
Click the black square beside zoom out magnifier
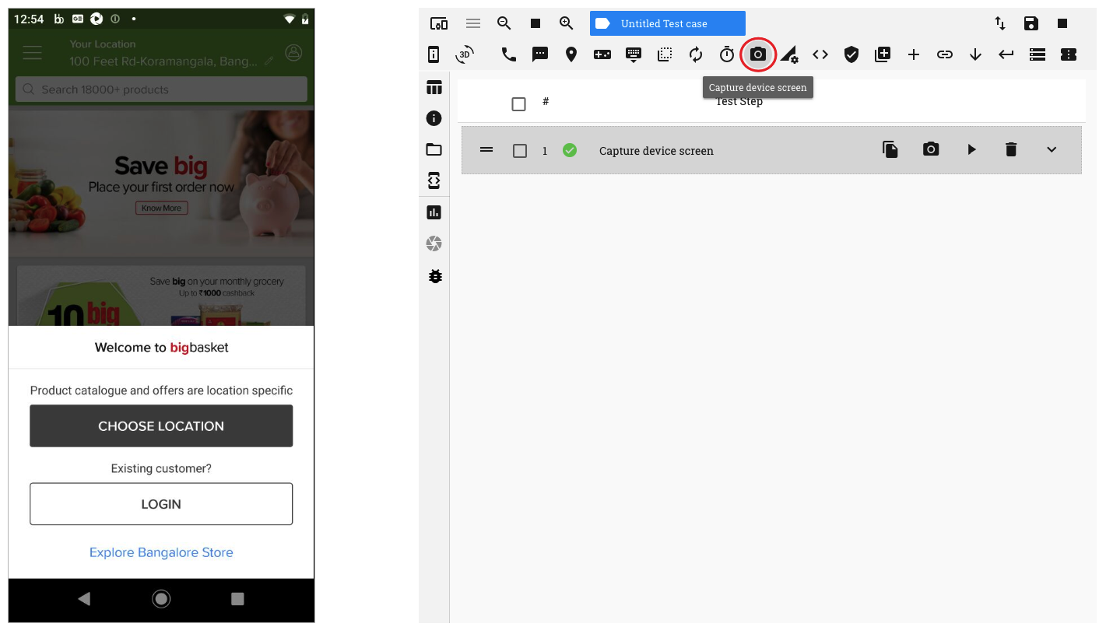[x=535, y=23]
